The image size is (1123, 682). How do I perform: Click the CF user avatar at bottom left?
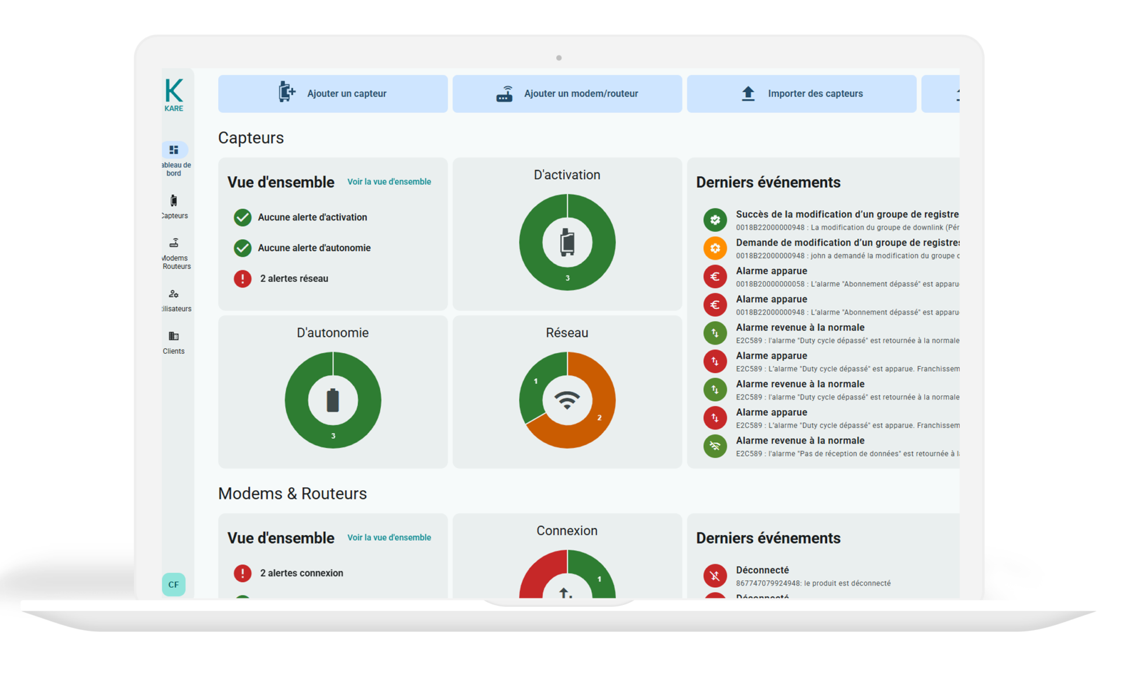(x=173, y=584)
